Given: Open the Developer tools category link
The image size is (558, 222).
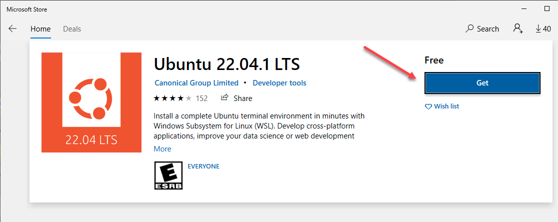Looking at the screenshot, I should (279, 83).
